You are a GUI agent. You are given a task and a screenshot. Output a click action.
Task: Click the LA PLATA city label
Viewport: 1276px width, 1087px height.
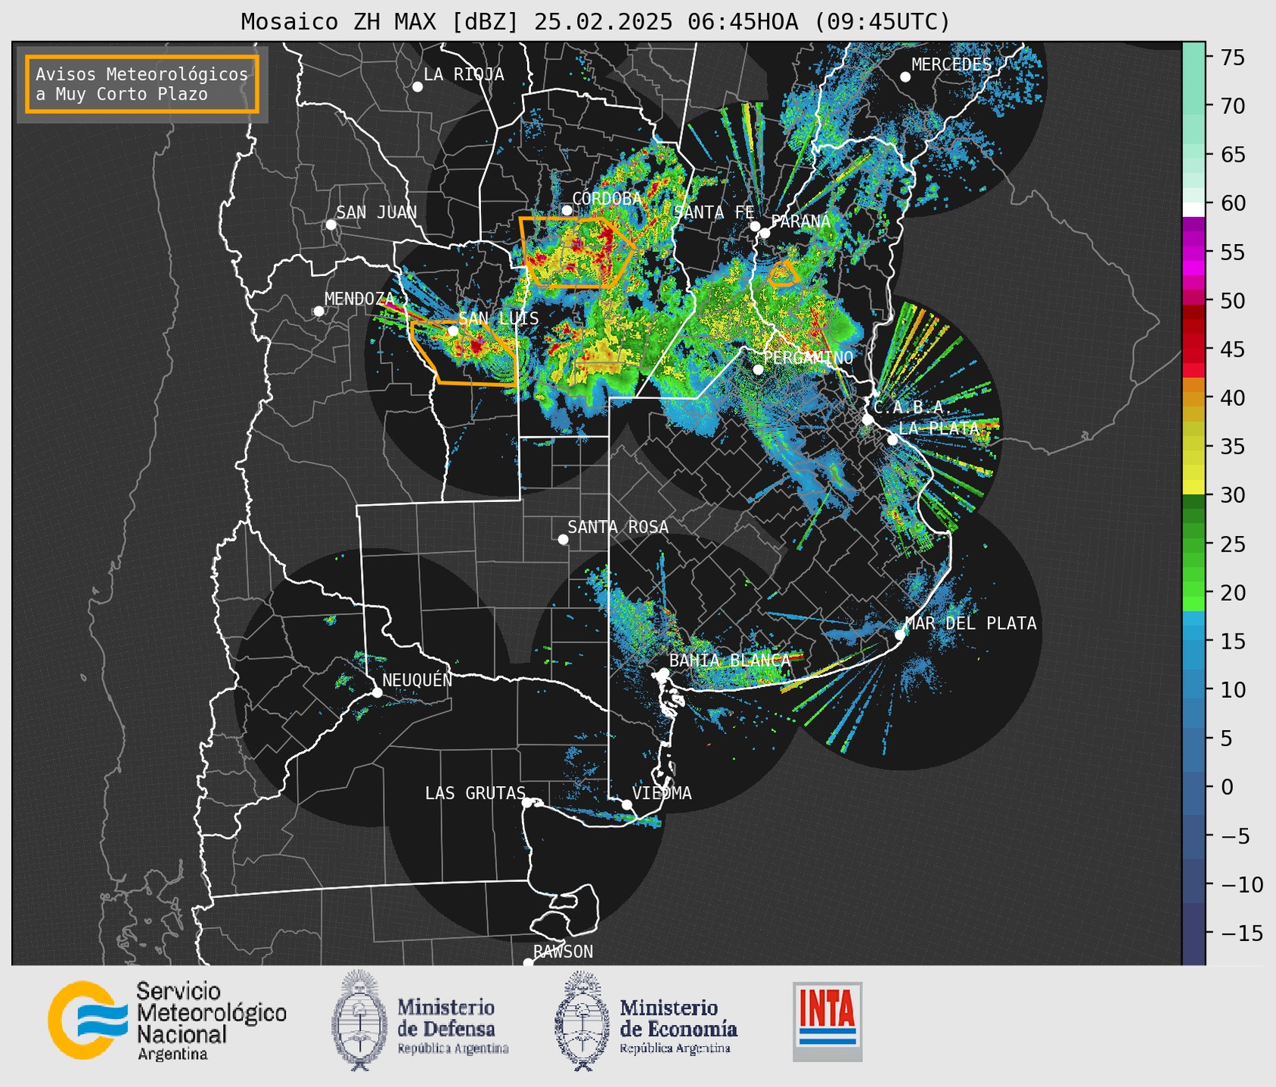pyautogui.click(x=939, y=428)
